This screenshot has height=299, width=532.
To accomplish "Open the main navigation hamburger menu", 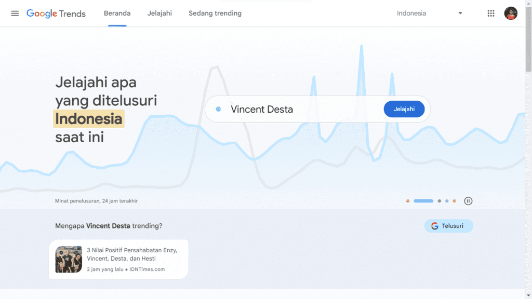I will tap(15, 13).
